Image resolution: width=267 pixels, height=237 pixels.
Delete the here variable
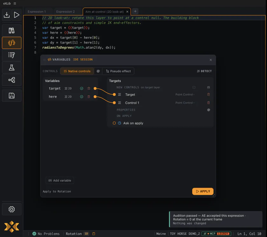pyautogui.click(x=89, y=97)
